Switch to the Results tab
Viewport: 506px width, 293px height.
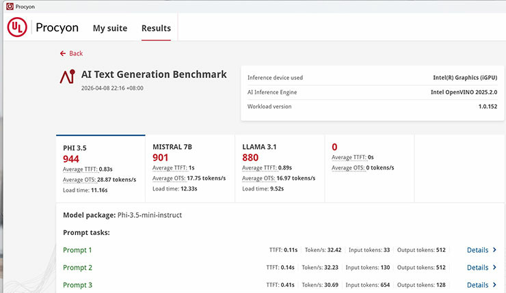(x=156, y=28)
